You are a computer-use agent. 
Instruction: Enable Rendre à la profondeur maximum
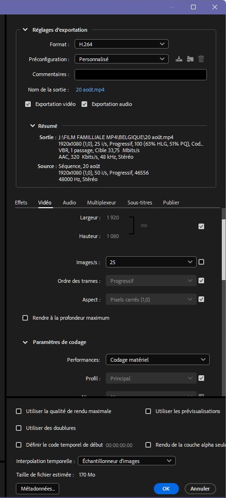(x=25, y=318)
